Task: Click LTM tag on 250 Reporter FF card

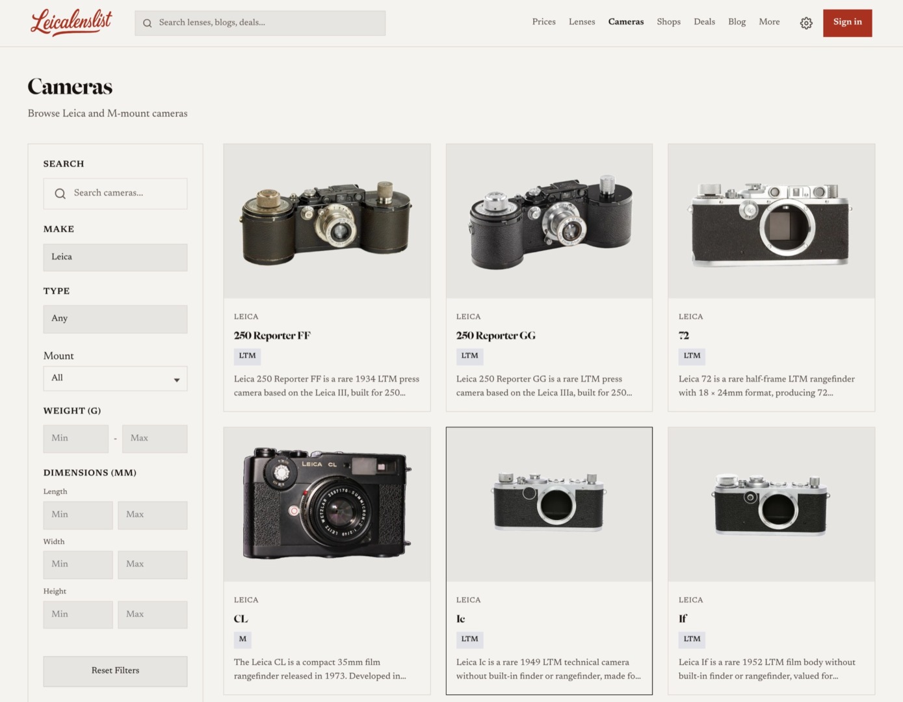Action: [x=247, y=356]
